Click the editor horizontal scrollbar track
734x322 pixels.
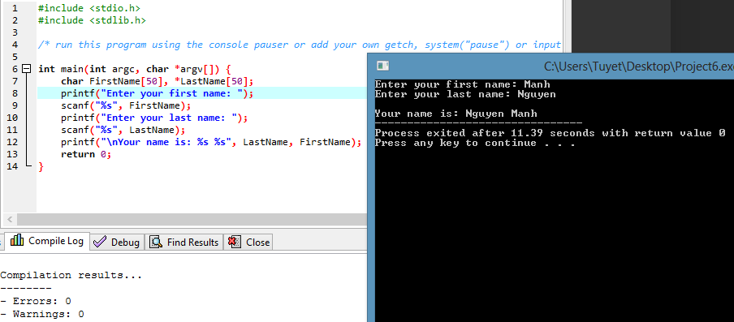coord(192,219)
